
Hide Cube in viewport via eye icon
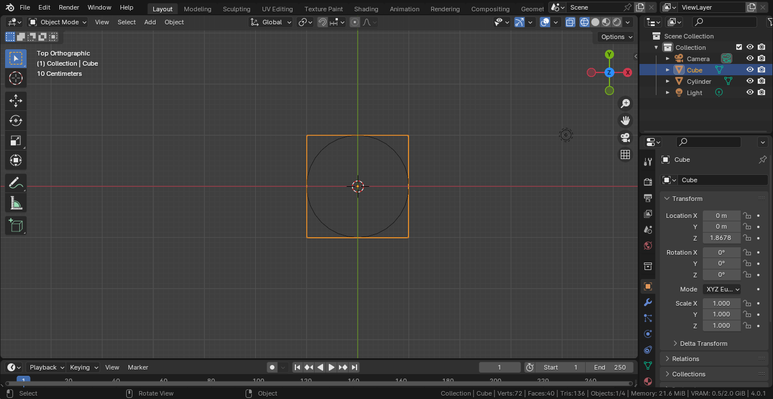[x=750, y=70]
